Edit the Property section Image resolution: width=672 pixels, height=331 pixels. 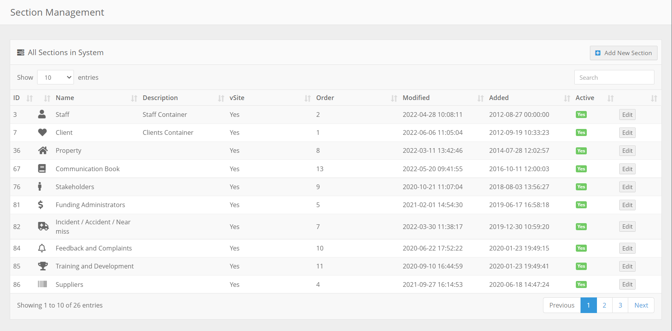(x=627, y=150)
